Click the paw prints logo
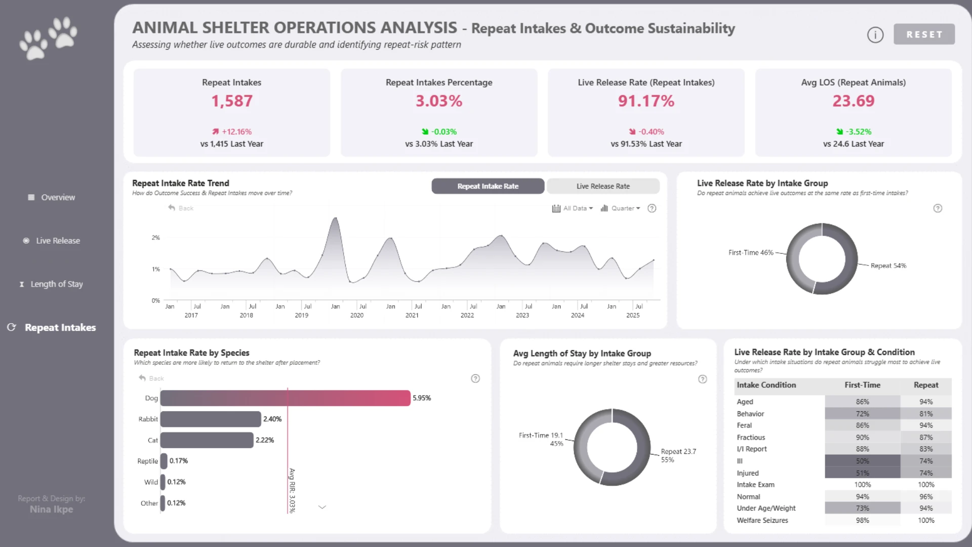Image resolution: width=972 pixels, height=547 pixels. pyautogui.click(x=49, y=38)
